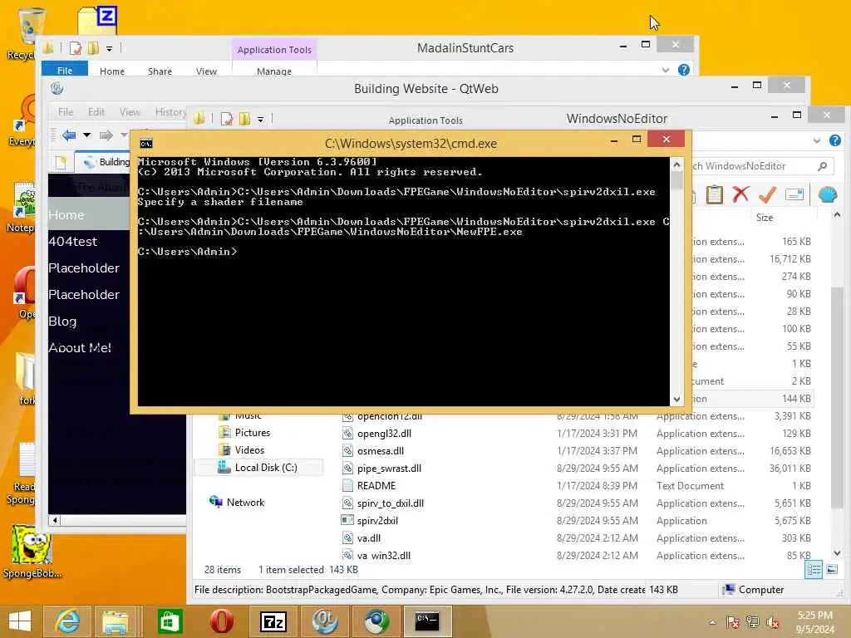The height and width of the screenshot is (638, 851).
Task: Open Share tab in MadalinStuntCars window
Action: (160, 71)
